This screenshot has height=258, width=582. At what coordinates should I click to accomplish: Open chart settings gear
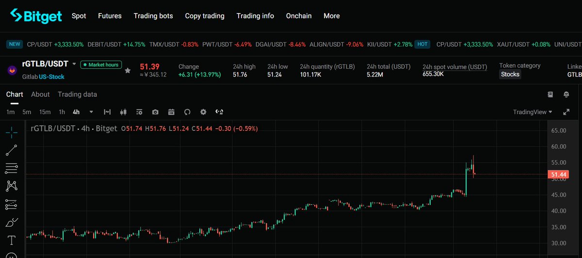(x=203, y=112)
